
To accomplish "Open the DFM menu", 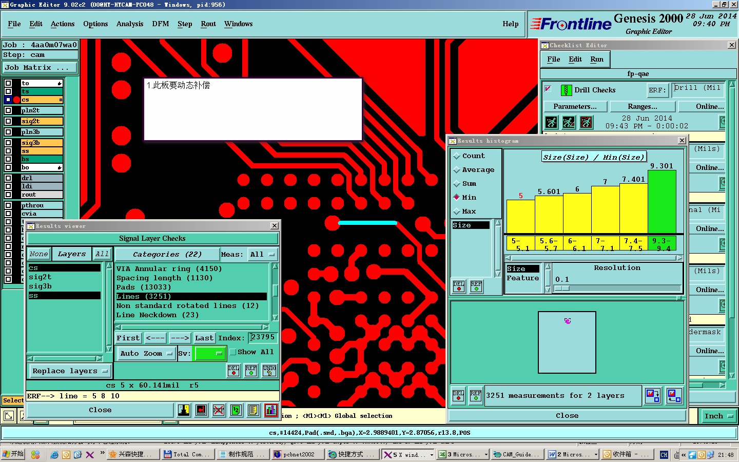I will point(161,24).
